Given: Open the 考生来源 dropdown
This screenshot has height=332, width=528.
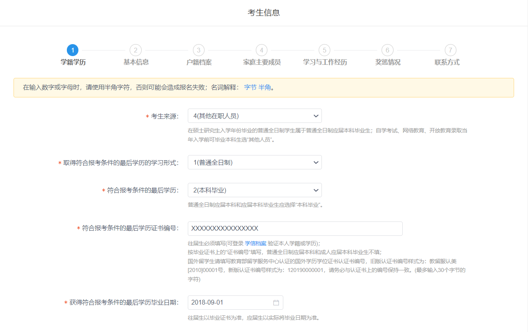Looking at the screenshot, I should tap(255, 116).
